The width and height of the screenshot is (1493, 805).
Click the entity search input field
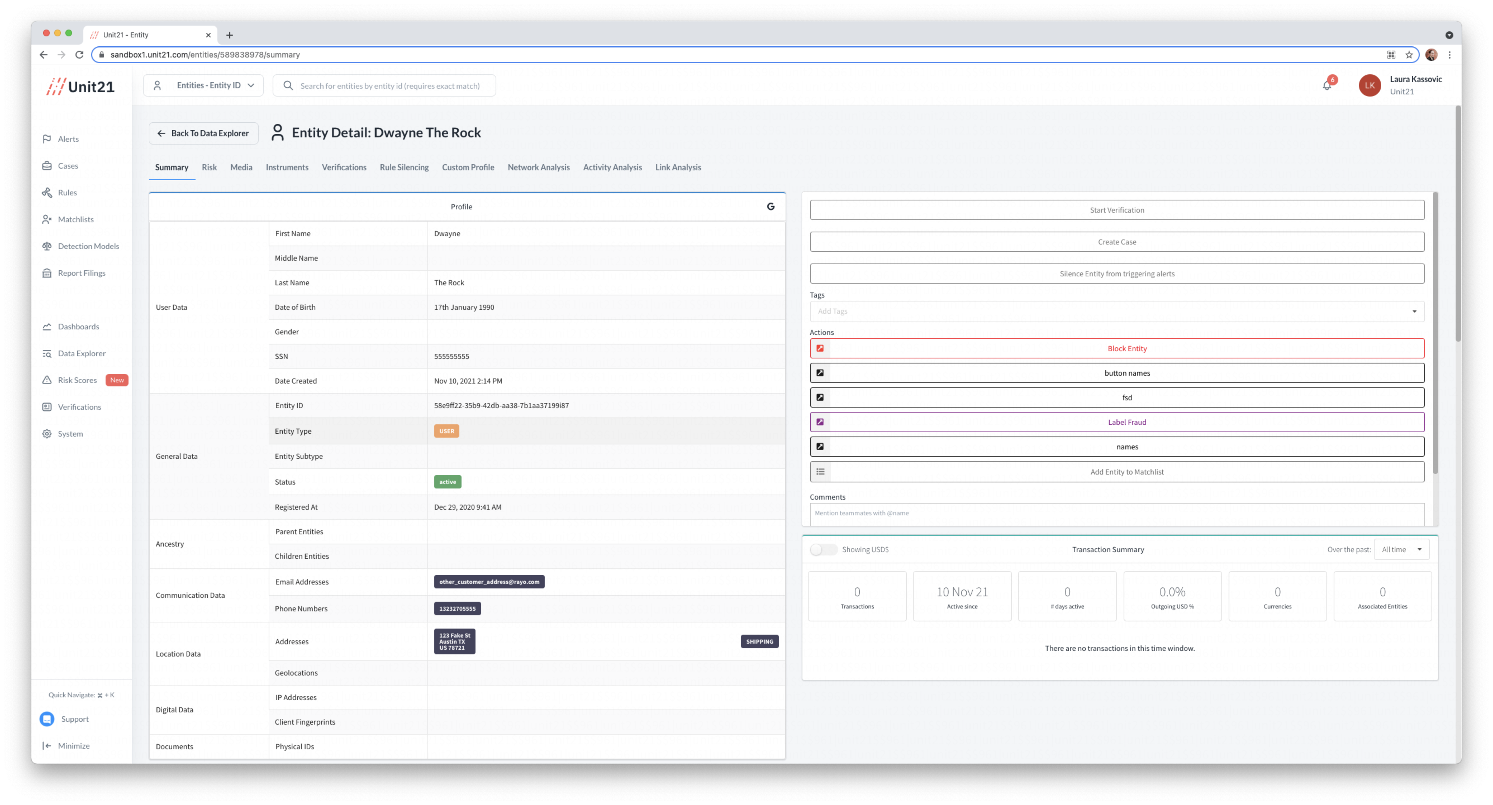[389, 86]
